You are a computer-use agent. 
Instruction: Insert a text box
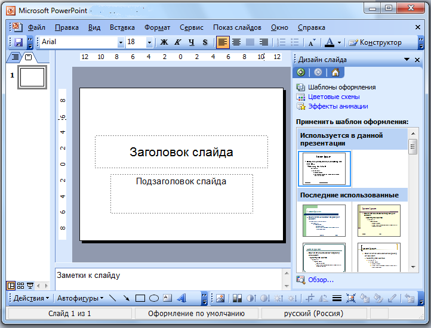click(167, 298)
